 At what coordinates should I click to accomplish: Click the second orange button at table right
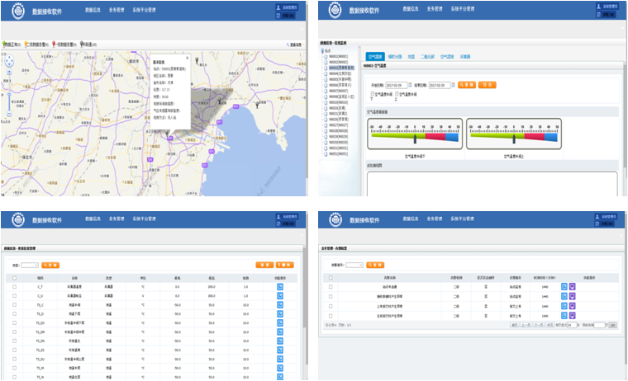285,265
